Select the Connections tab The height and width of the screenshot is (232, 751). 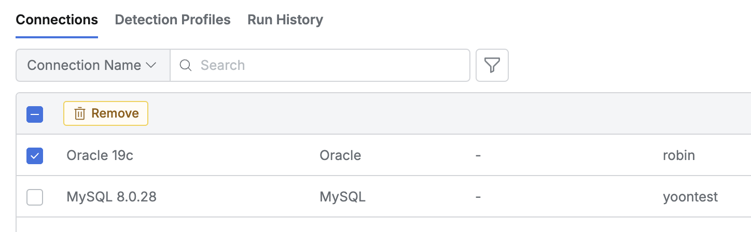click(x=57, y=20)
